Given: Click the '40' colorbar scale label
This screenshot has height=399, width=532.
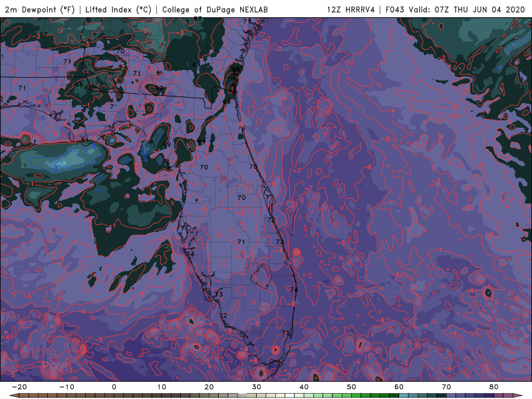Looking at the screenshot, I should click(304, 387).
